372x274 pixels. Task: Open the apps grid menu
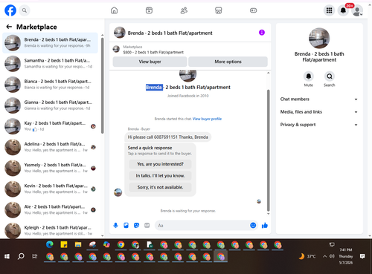(329, 10)
